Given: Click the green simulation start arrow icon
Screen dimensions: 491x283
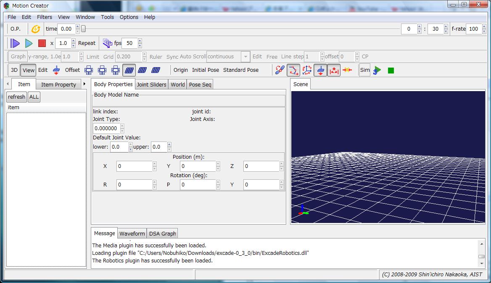Looking at the screenshot, I should pos(377,70).
